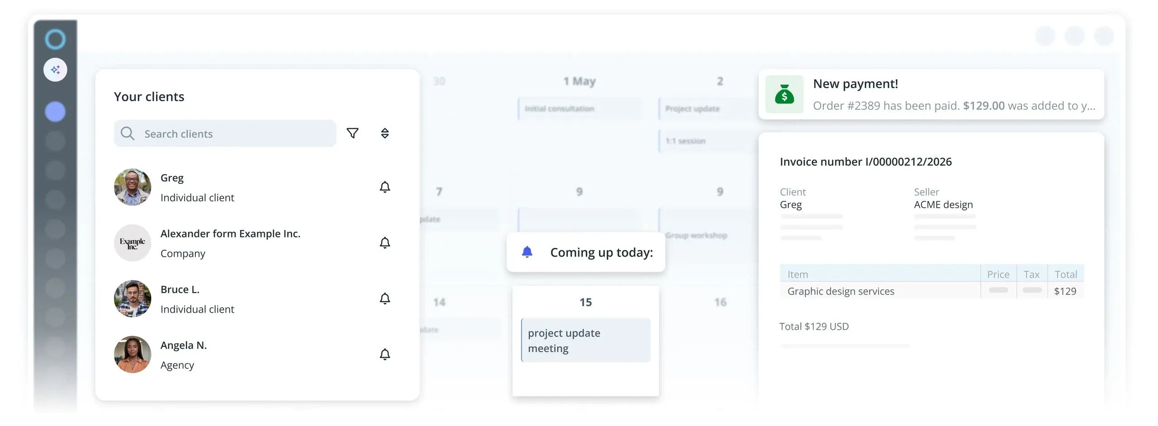Click the sort clients arrows icon
1158x426 pixels.
(384, 133)
